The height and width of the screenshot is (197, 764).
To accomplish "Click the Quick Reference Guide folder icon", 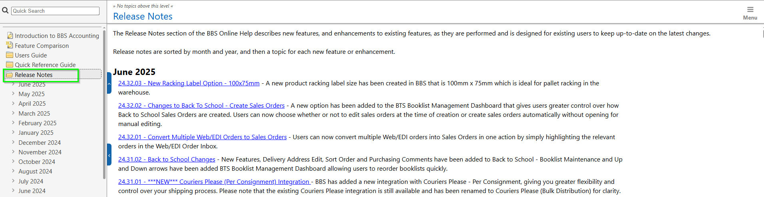I will point(10,65).
